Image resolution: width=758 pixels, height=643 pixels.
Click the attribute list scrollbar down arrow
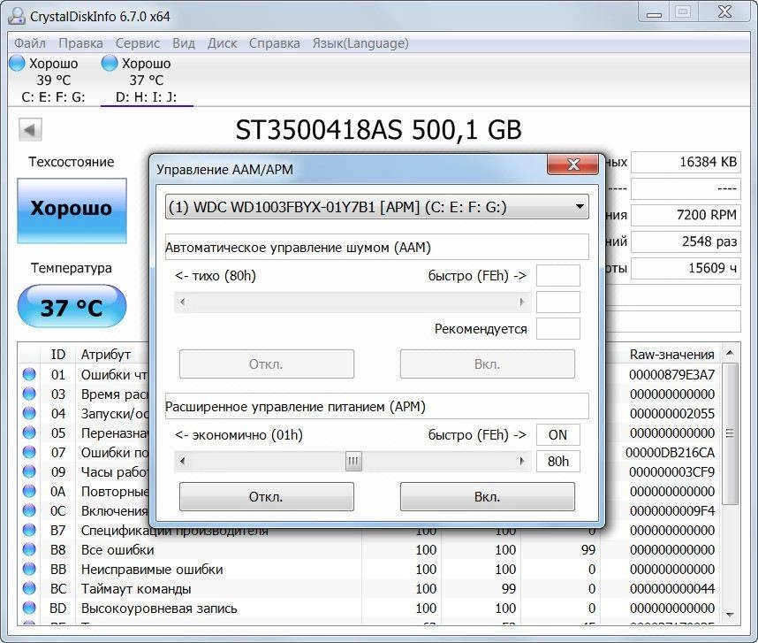[730, 615]
